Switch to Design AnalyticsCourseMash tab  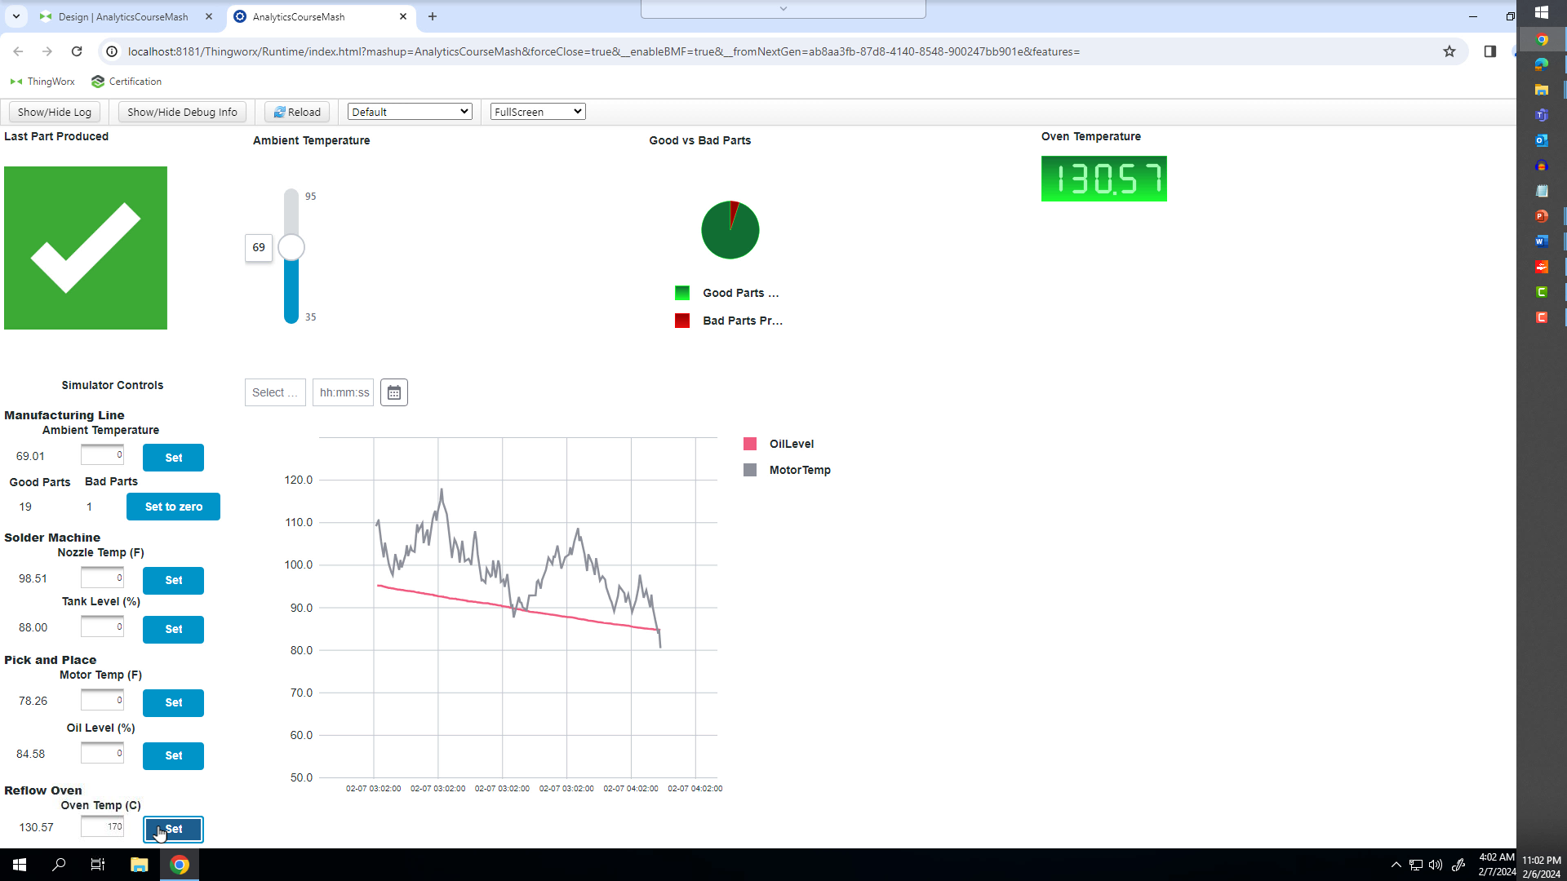[122, 16]
